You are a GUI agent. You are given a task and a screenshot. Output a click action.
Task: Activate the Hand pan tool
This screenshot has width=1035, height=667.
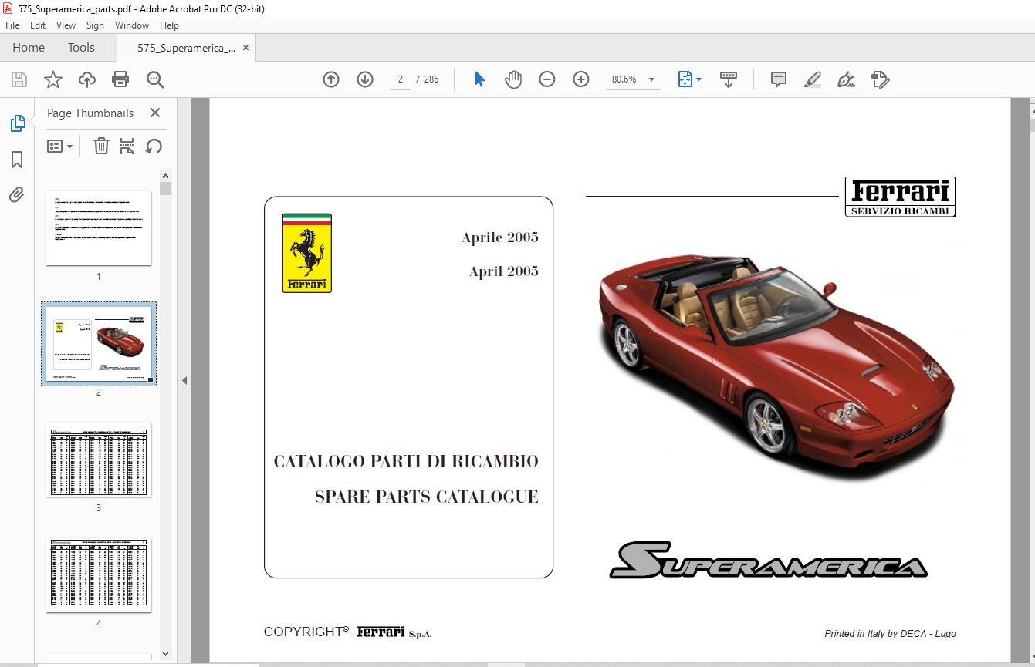513,79
